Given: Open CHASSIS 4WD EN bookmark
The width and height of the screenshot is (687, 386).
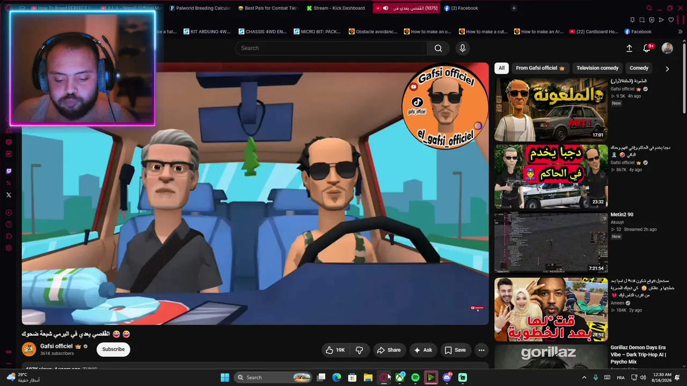Looking at the screenshot, I should 262,32.
